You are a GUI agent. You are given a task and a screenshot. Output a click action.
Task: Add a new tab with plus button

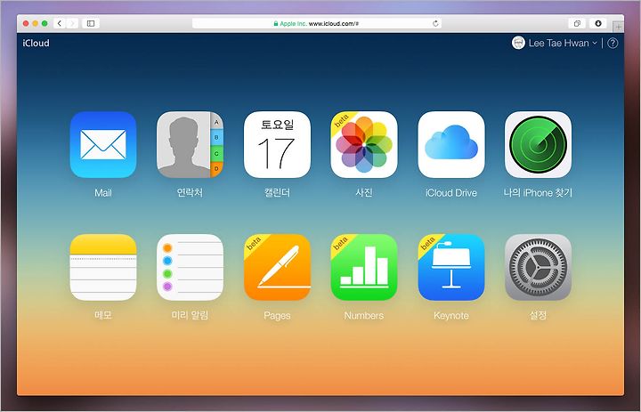(619, 27)
